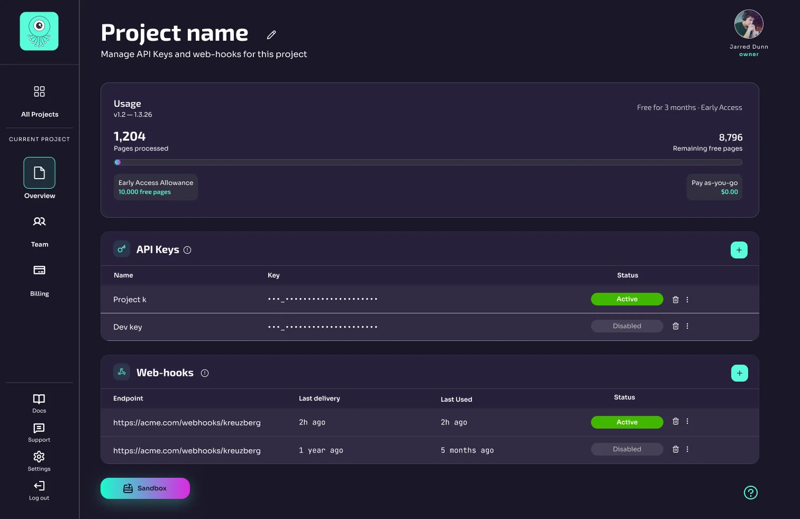Open options for web-hook delivered 1 year ago

point(687,449)
